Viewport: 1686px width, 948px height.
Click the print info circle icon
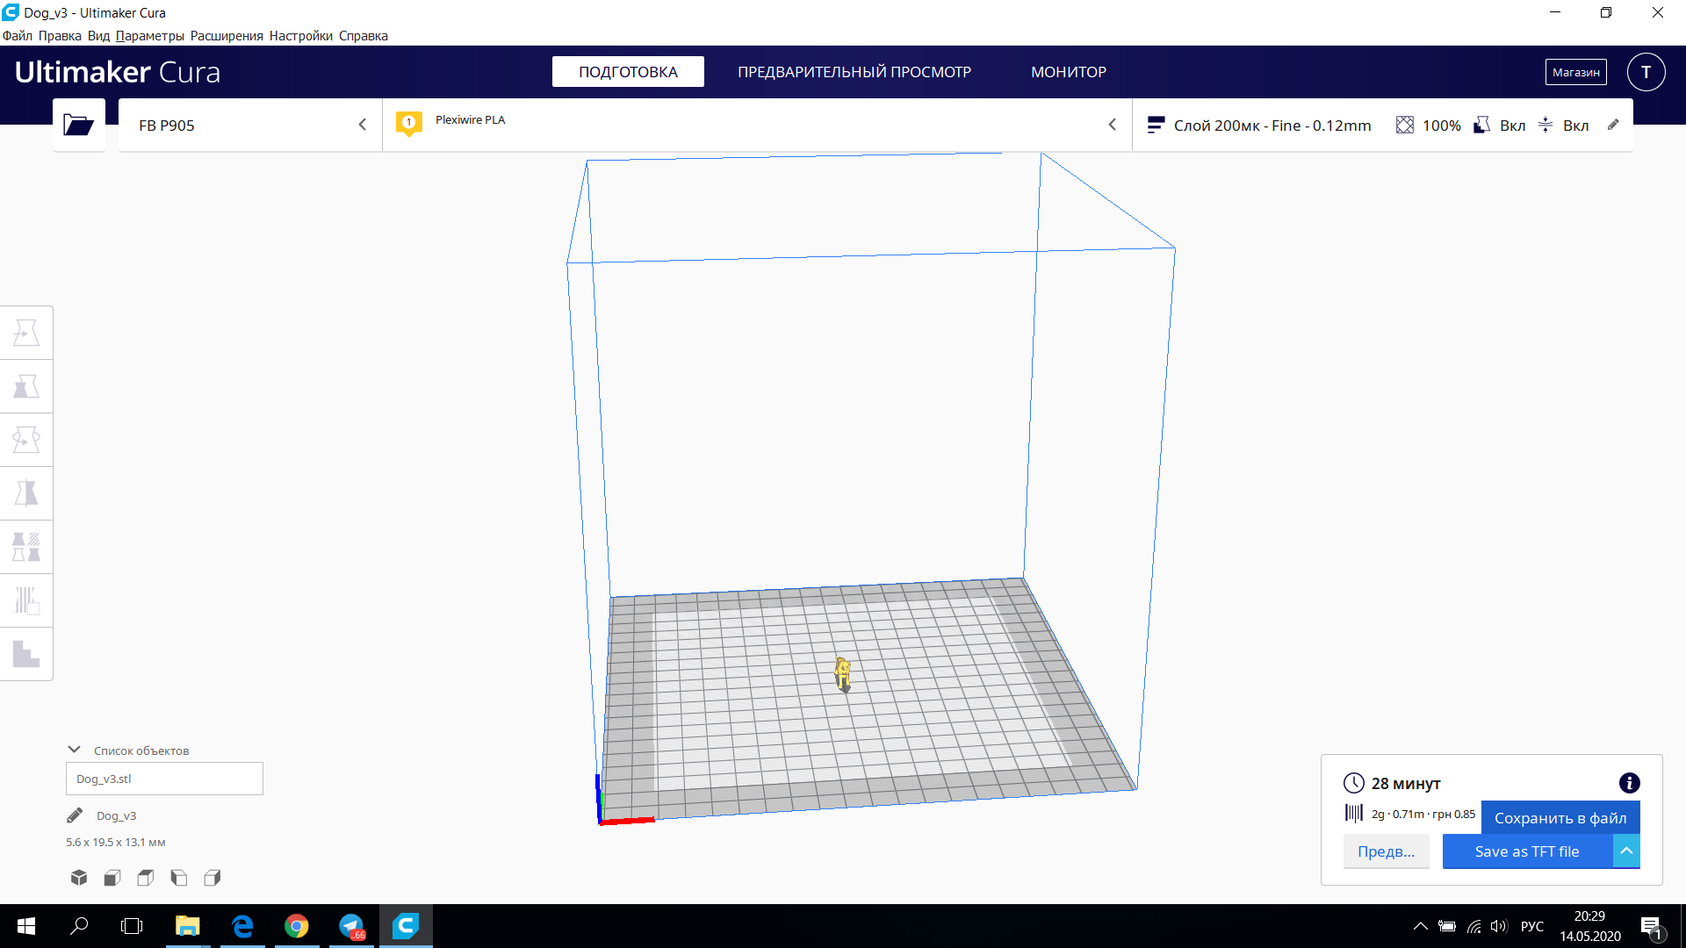(x=1629, y=783)
